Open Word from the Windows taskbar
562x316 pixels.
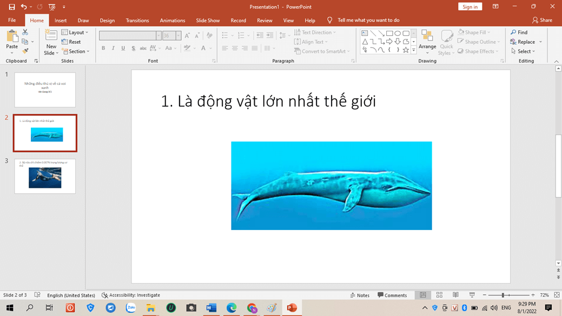211,308
